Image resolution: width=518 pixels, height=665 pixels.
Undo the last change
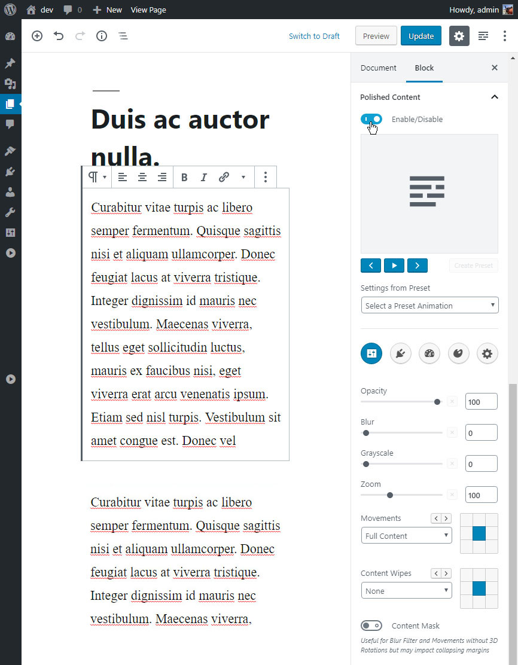tap(59, 36)
